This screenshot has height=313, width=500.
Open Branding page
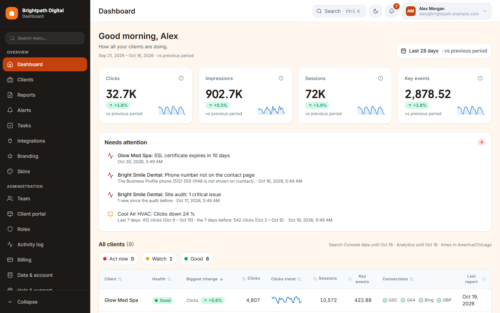click(45, 156)
